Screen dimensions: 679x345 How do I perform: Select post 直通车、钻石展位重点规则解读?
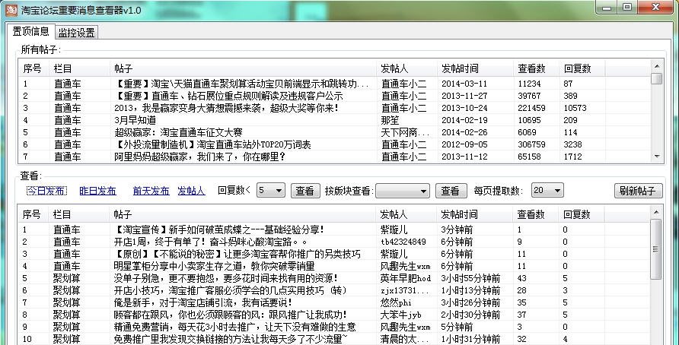[x=228, y=96]
